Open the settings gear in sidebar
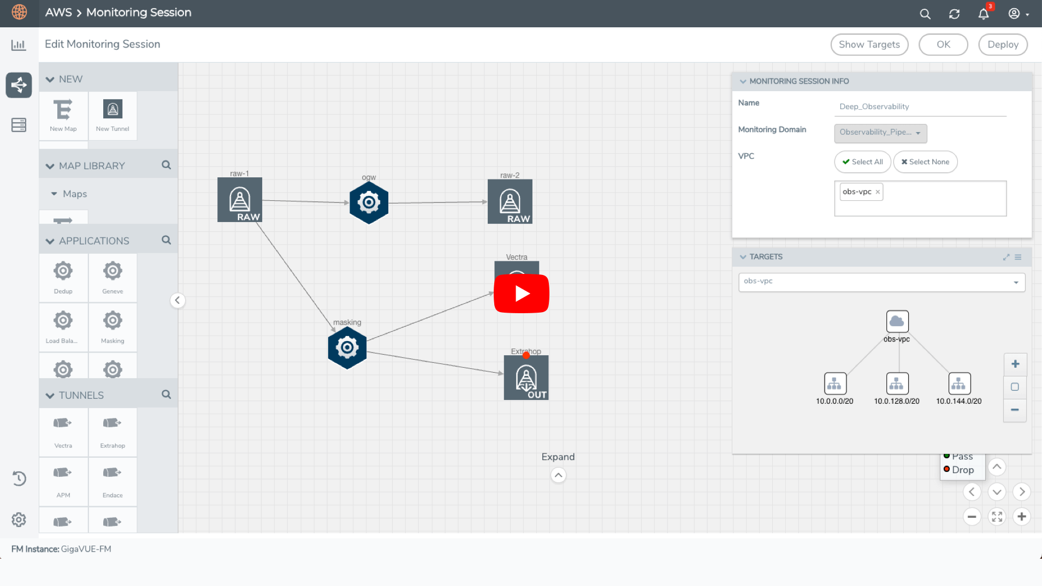 (19, 519)
